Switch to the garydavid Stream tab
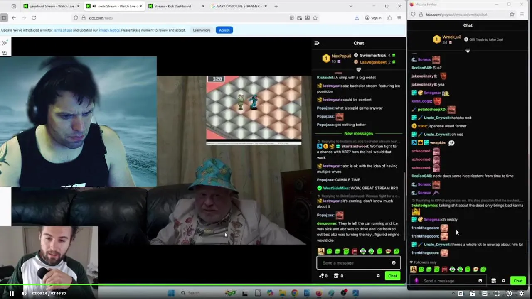This screenshot has width=532, height=299. (51, 6)
